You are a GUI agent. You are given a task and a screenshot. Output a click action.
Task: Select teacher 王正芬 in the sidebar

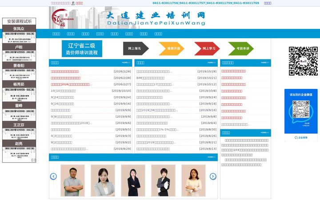[x=19, y=125]
